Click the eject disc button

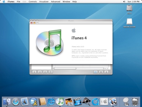106,72
